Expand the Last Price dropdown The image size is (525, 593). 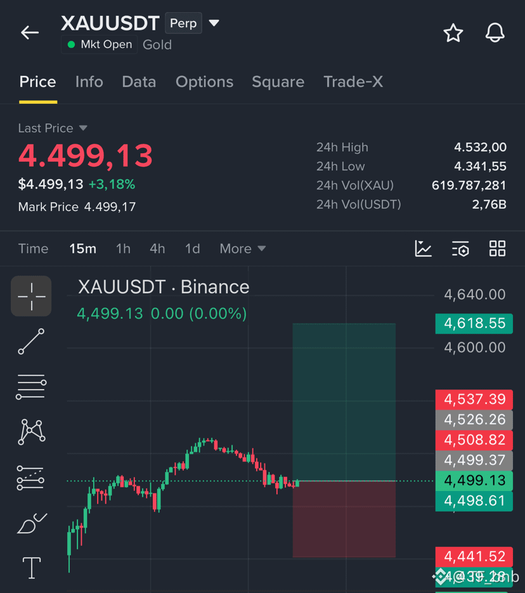tap(53, 128)
